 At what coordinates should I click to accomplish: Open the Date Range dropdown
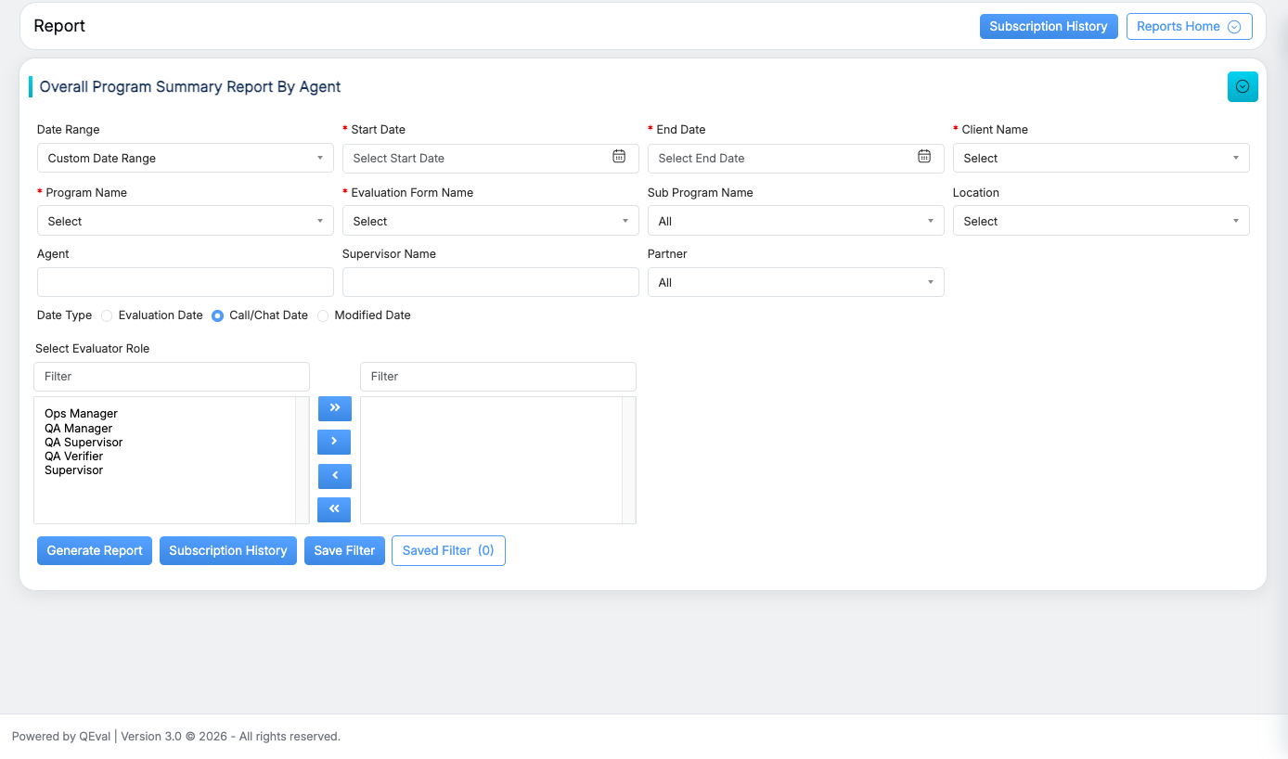(x=185, y=158)
